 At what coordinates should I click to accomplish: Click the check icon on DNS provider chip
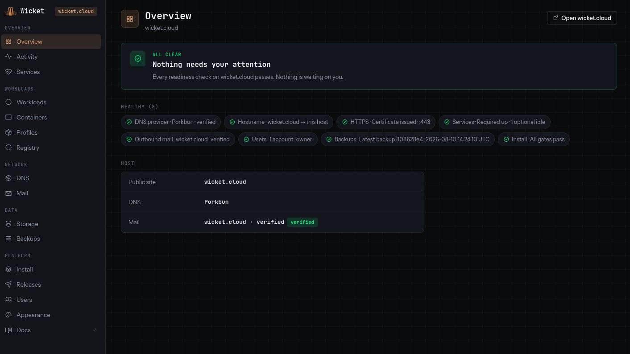pos(129,122)
